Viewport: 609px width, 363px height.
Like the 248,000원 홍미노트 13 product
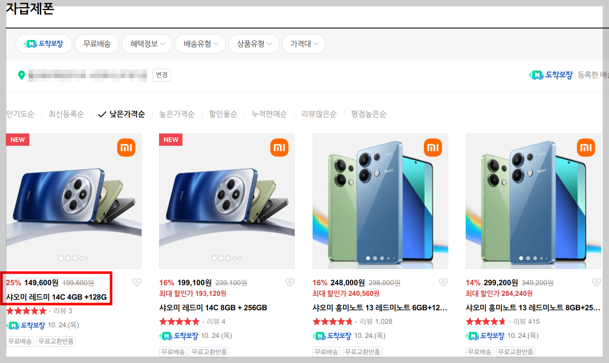click(444, 282)
